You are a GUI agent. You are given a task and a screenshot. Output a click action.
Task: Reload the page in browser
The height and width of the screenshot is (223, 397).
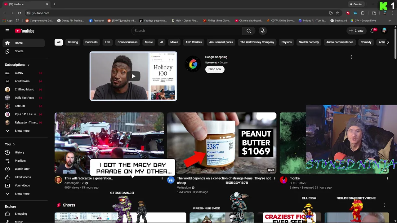[19, 13]
